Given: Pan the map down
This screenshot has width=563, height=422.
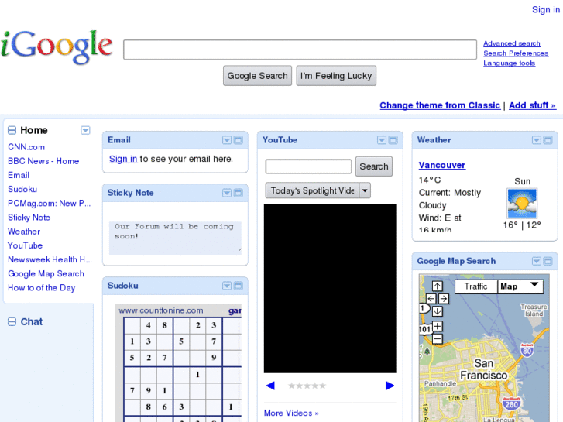Looking at the screenshot, I should (x=438, y=311).
